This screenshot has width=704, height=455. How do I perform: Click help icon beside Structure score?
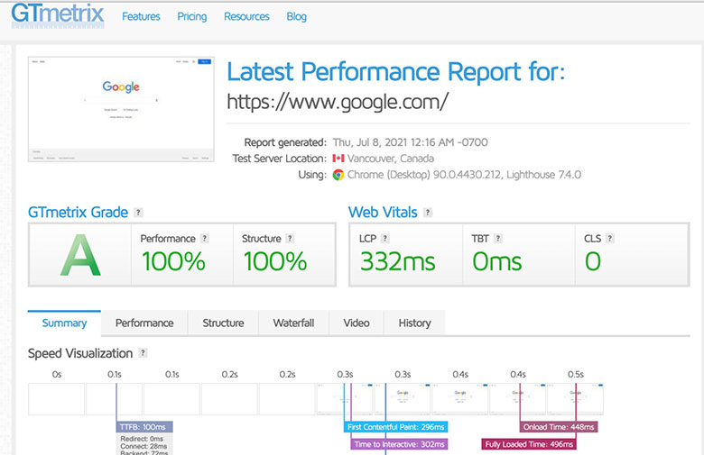click(x=290, y=239)
